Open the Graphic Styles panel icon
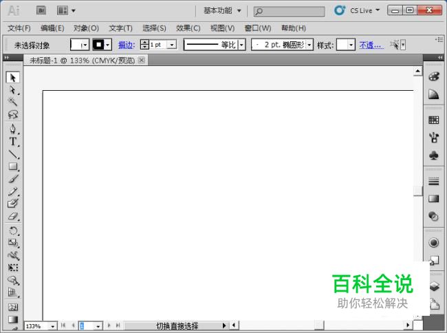Screen dimensions: 447x333 click(x=434, y=260)
